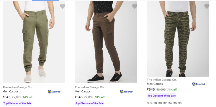The height and width of the screenshot is (107, 216).
Task: Open Men Cargos title of camouflage pants
Action: click(155, 84)
